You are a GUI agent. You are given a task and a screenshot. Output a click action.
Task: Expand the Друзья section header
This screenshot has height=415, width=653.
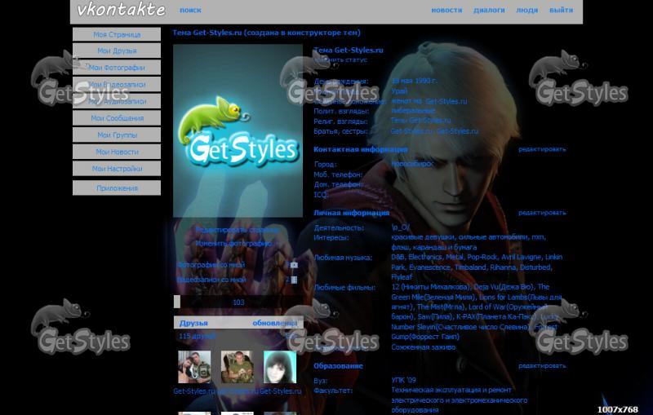coord(193,323)
